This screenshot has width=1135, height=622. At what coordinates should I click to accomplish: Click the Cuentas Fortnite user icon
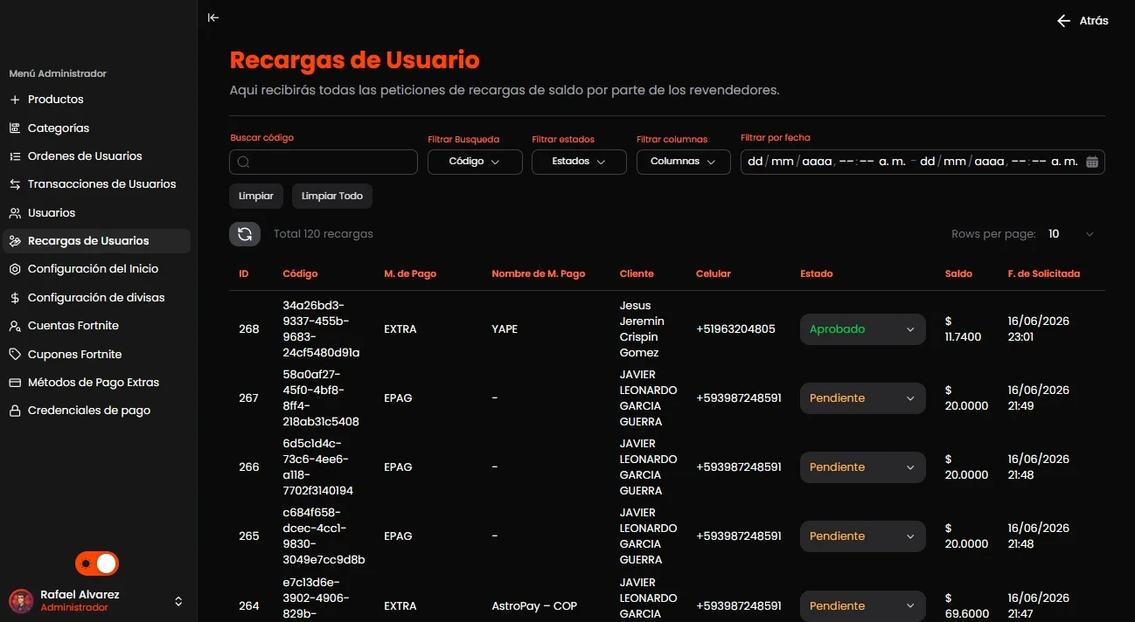[15, 326]
